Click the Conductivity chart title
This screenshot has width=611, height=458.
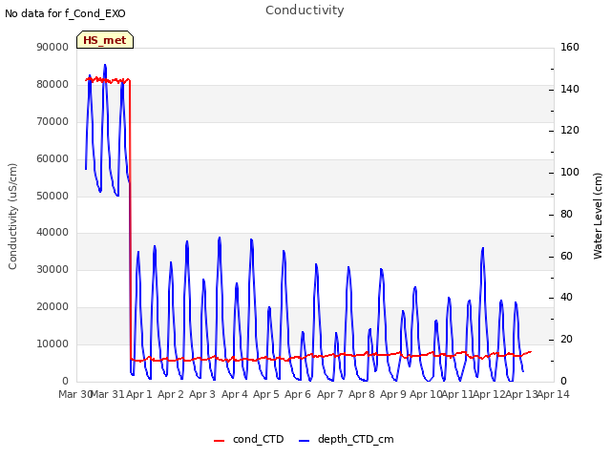pos(305,10)
